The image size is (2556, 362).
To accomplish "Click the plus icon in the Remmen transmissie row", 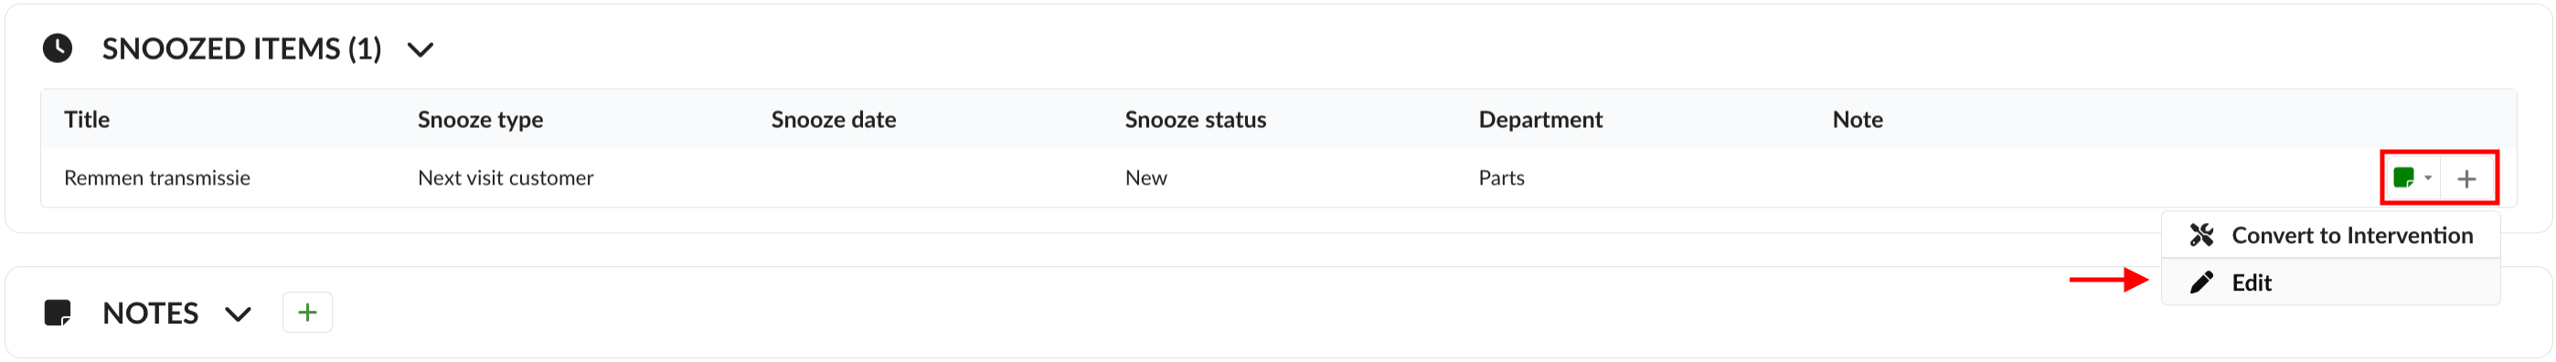I will (2466, 178).
